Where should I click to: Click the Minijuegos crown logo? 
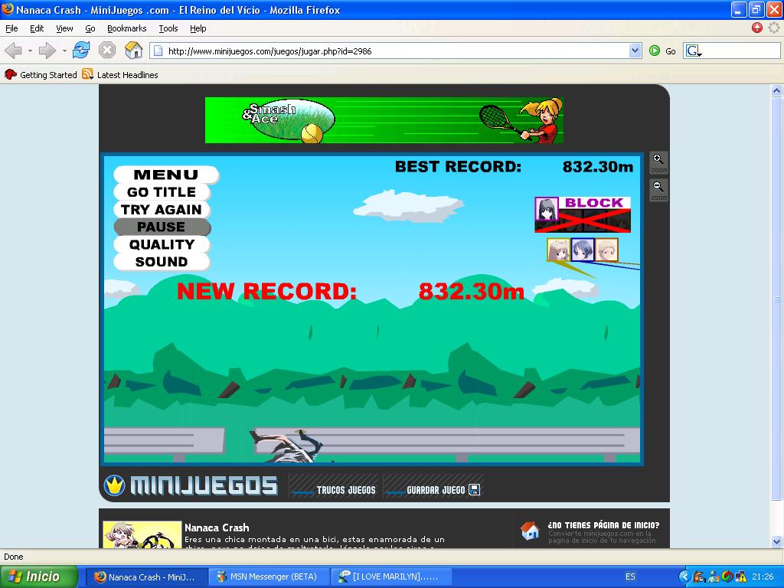click(115, 485)
